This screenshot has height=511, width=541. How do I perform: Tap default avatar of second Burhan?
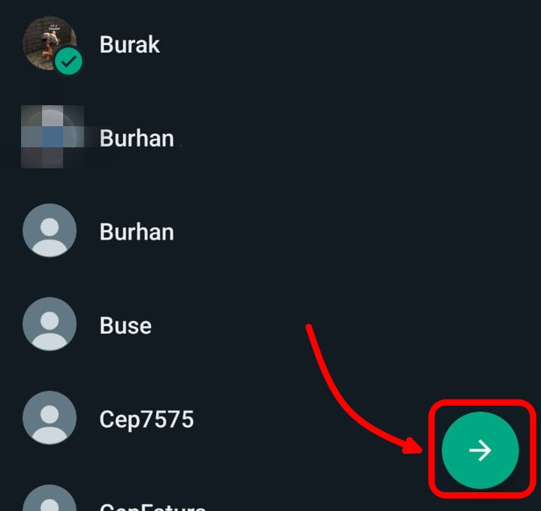coord(50,231)
